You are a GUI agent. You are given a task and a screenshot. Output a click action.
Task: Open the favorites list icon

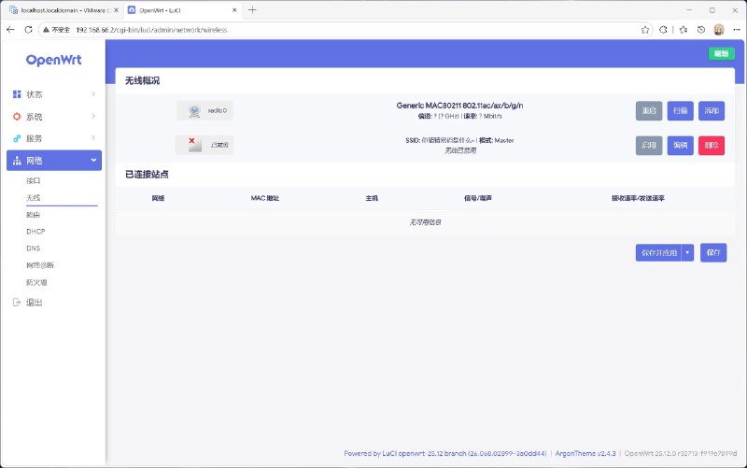(684, 30)
